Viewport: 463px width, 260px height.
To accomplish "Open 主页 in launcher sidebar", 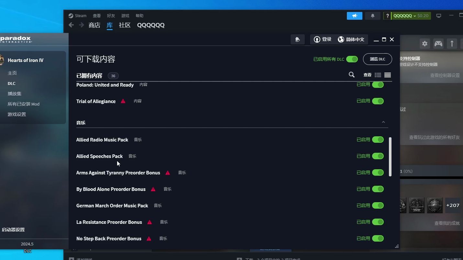I will coord(12,73).
